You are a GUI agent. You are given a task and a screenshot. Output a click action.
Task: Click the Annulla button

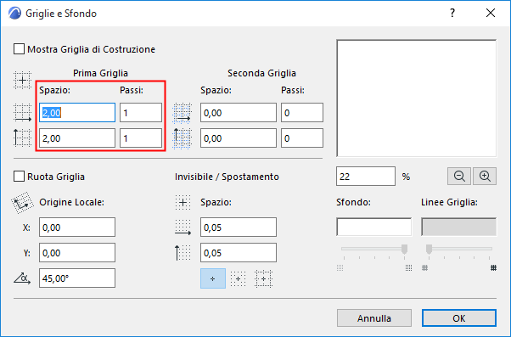click(374, 317)
